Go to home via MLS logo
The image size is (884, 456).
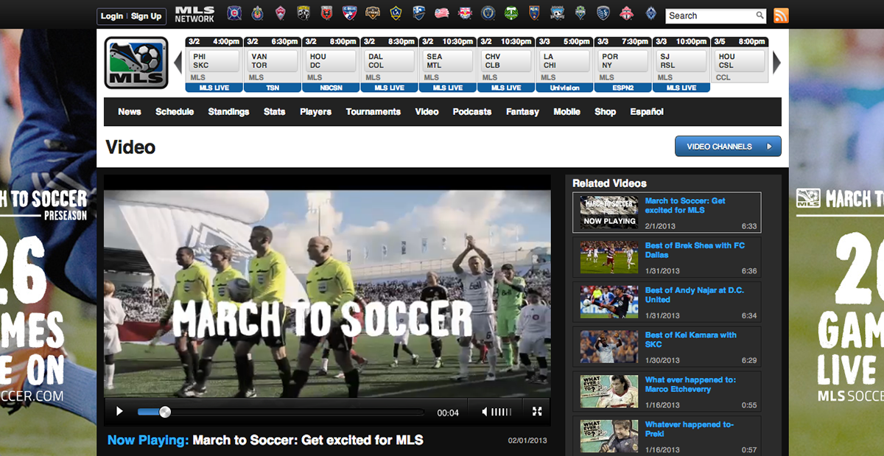(136, 63)
